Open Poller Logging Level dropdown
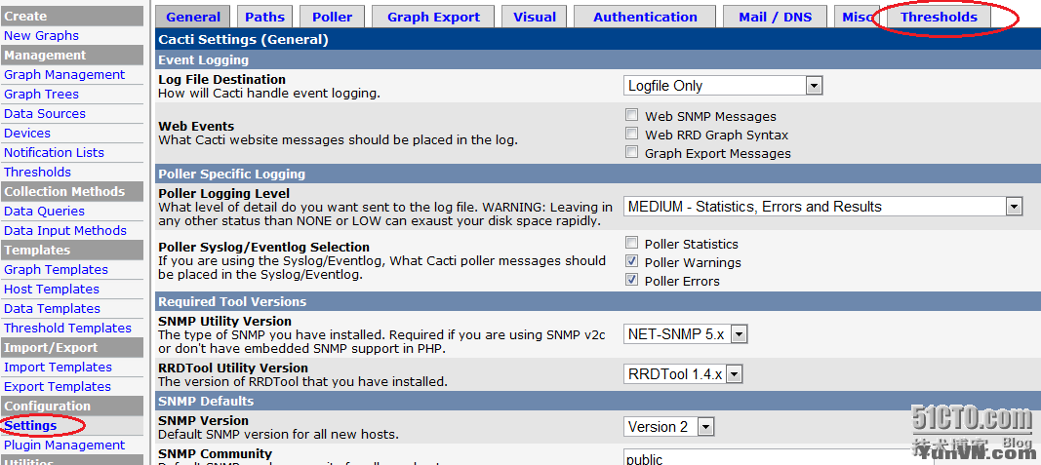This screenshot has width=1041, height=465. (822, 207)
